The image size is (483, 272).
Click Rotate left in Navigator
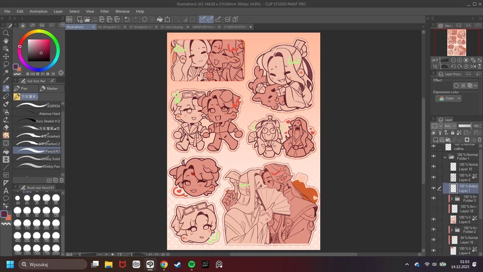point(454,66)
